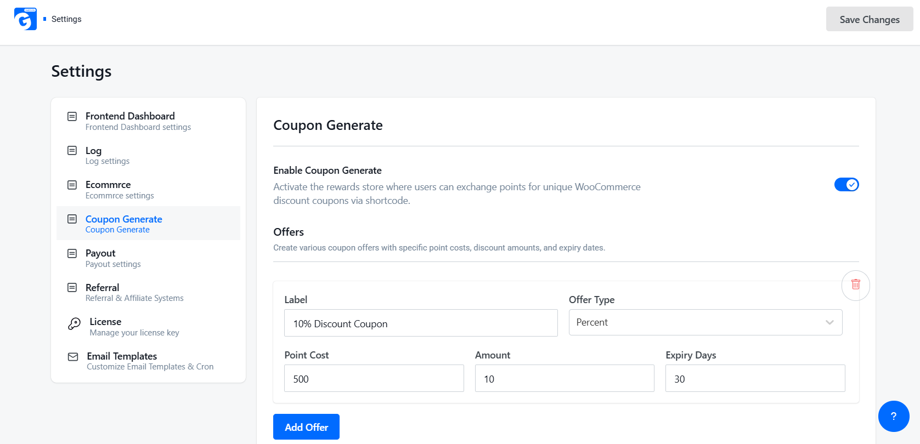Select Coupon Generate section
The height and width of the screenshot is (444, 920).
(148, 223)
